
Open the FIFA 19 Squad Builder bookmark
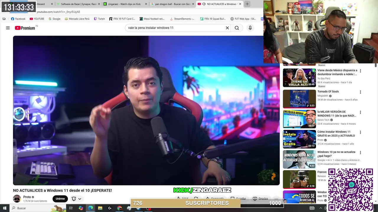tap(213, 19)
